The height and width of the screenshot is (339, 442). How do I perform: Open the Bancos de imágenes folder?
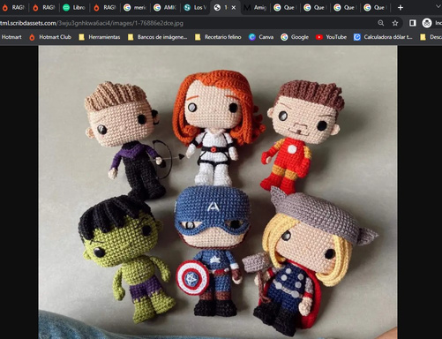click(x=157, y=37)
